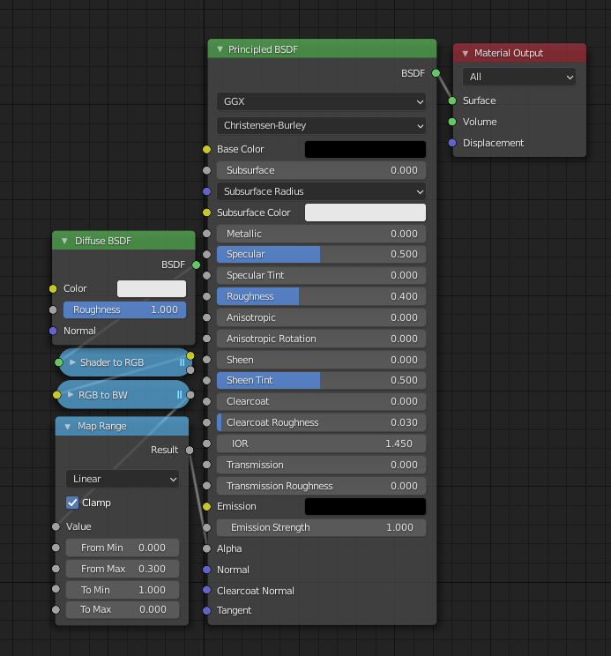The width and height of the screenshot is (611, 656).
Task: Collapse the Diffuse BSDF node
Action: click(64, 241)
